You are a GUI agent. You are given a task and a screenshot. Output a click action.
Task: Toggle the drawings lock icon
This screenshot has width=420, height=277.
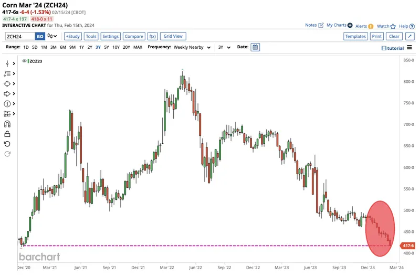(x=7, y=134)
